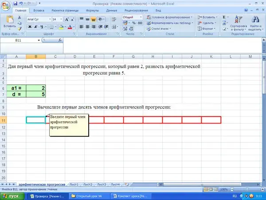Open the fill color bucket swatch
Image resolution: width=266 pixels, height=200 pixels.
click(x=63, y=27)
